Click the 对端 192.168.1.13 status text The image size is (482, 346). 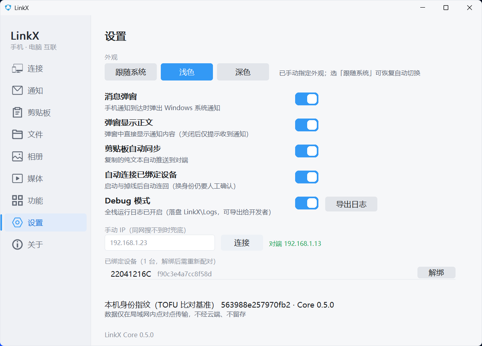tap(295, 243)
